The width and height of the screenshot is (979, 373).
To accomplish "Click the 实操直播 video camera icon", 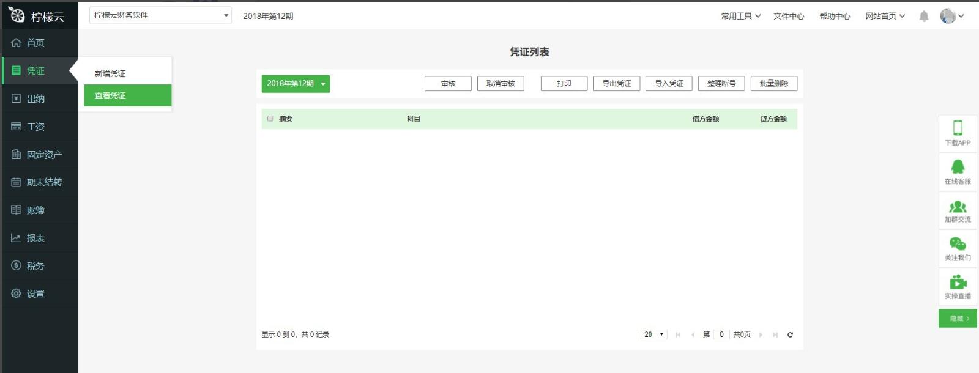I will [x=958, y=282].
